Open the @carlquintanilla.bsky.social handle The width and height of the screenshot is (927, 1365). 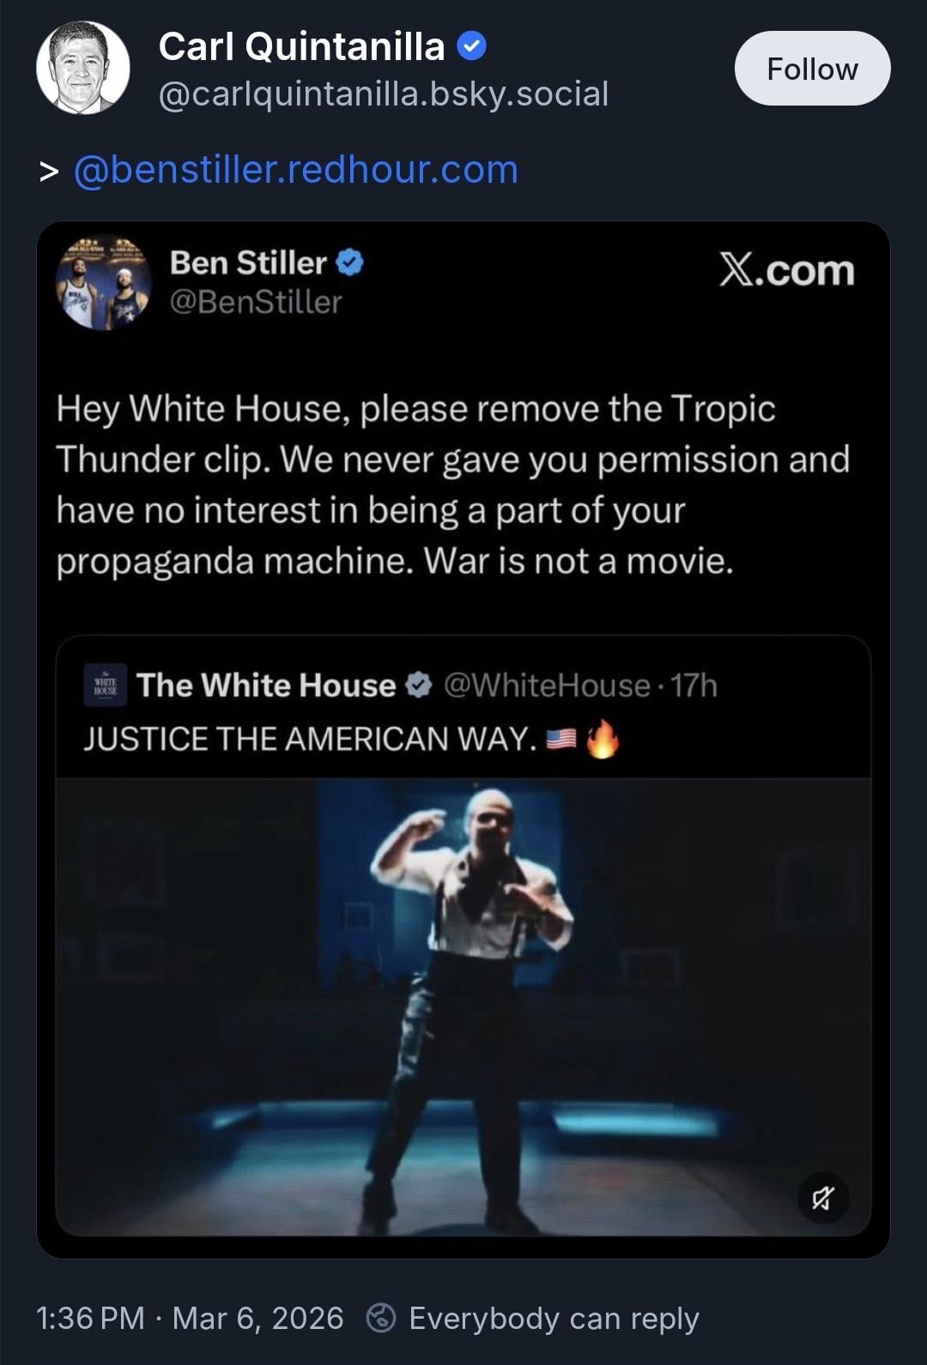[x=384, y=94]
